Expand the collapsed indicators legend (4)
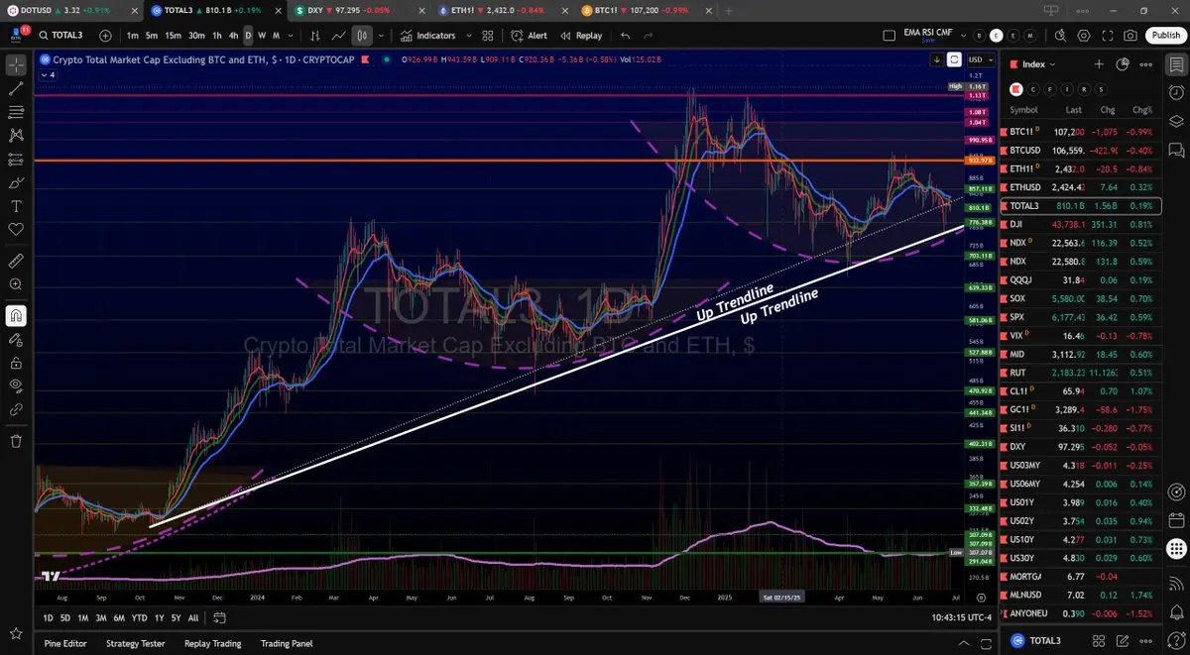This screenshot has height=655, width=1190. 47,74
